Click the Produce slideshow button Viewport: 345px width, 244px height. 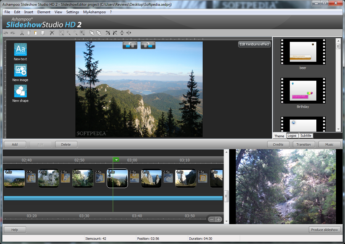(x=325, y=230)
